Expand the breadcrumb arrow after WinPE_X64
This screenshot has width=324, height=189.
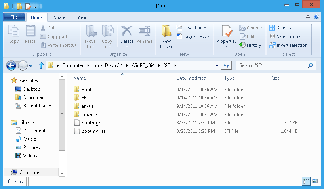click(159, 65)
